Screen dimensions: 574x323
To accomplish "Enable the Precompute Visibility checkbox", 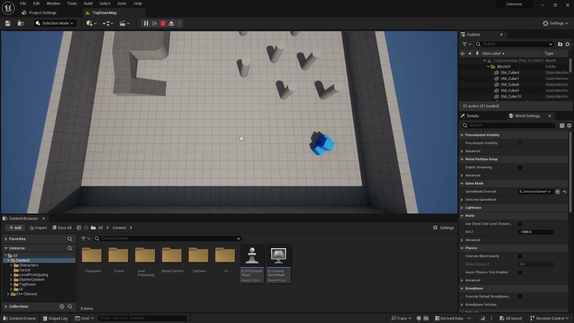I will tap(520, 143).
